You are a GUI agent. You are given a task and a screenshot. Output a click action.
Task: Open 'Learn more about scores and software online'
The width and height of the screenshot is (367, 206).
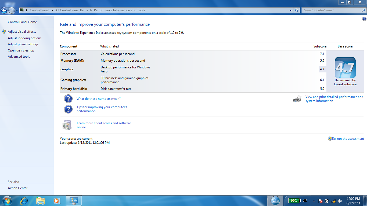[104, 125]
